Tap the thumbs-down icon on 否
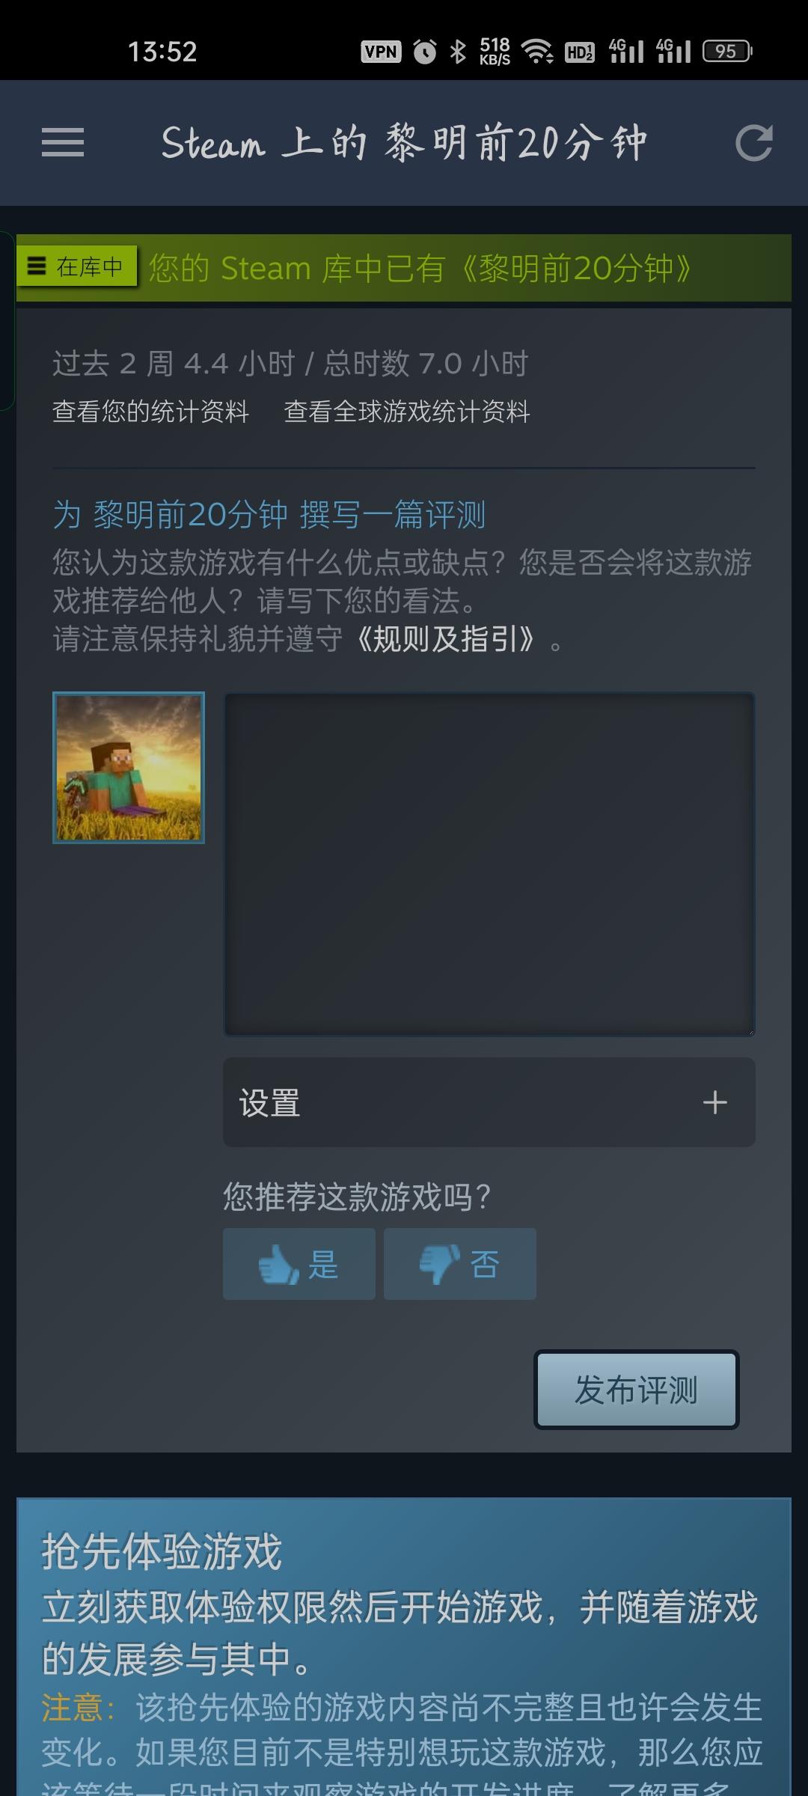Viewport: 808px width, 1796px height. tap(440, 1264)
